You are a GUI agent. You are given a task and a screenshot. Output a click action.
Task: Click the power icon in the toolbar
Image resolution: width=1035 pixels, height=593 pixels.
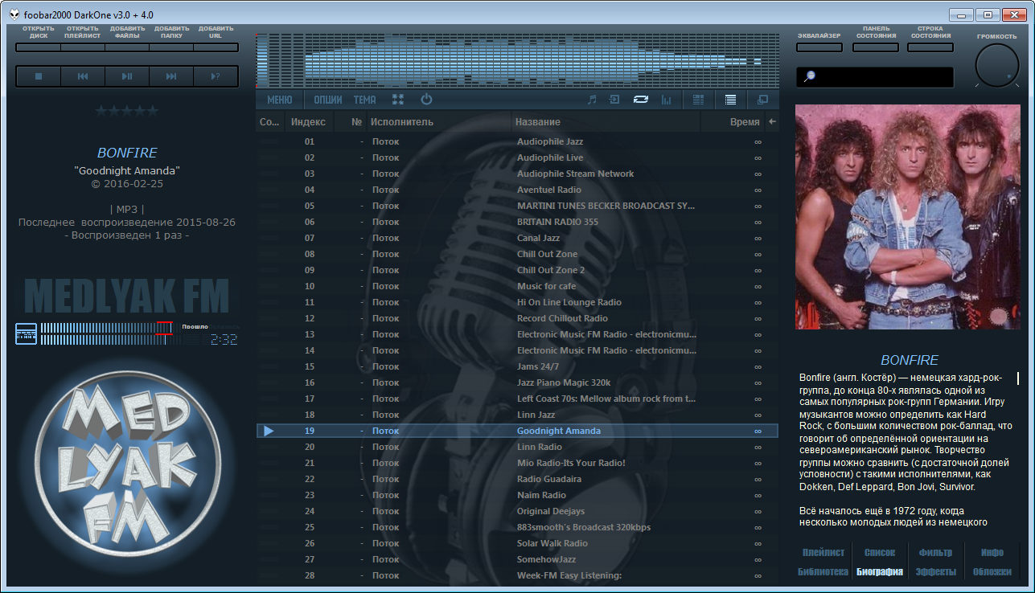(426, 100)
